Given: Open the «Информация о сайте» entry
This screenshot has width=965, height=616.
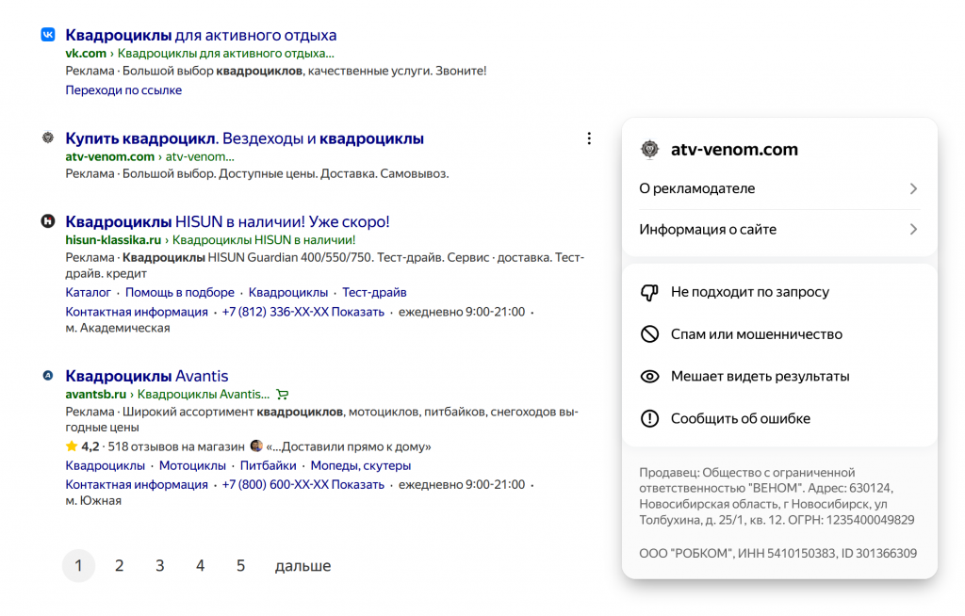Looking at the screenshot, I should point(779,230).
